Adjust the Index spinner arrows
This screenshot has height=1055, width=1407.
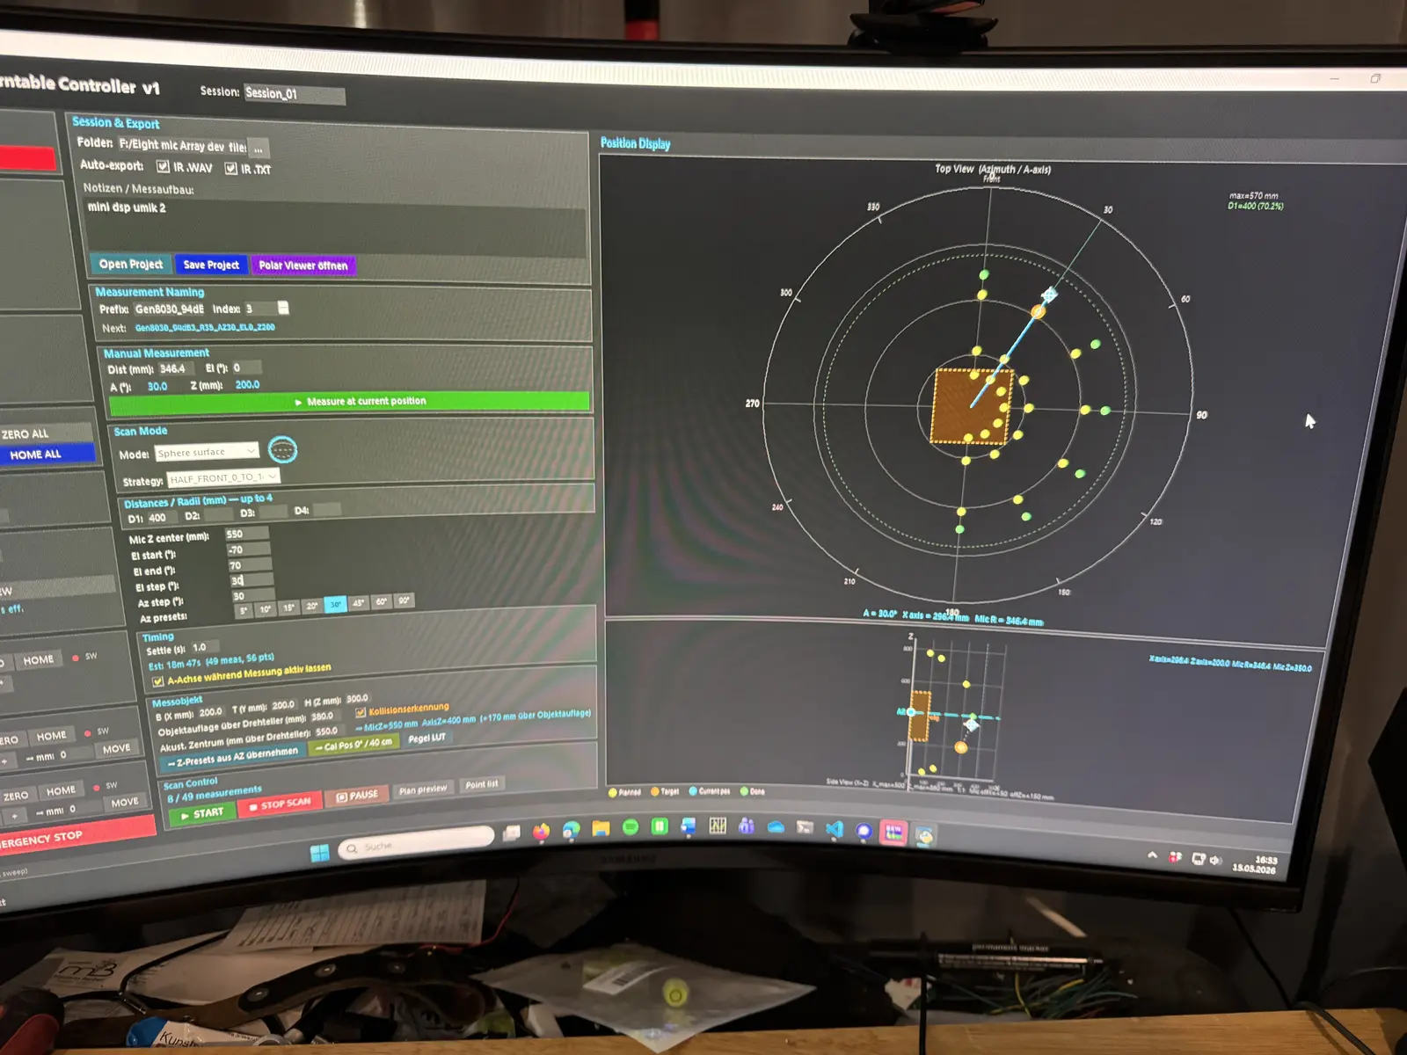pyautogui.click(x=283, y=308)
